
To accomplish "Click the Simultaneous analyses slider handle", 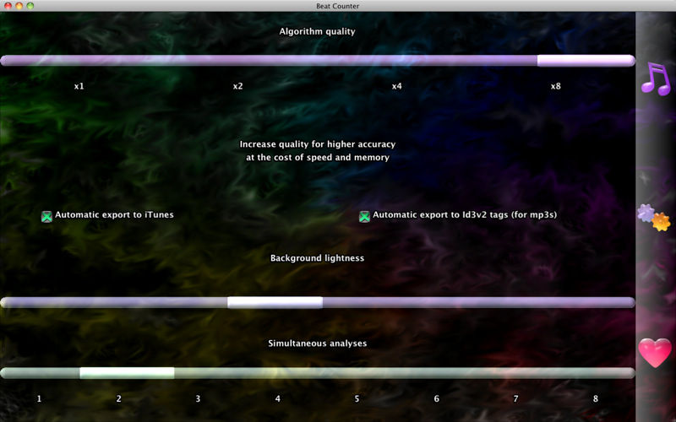I will click(128, 373).
